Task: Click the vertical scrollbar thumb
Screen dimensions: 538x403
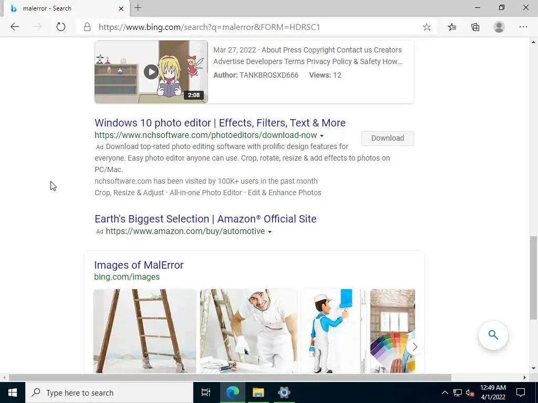Action: [x=533, y=278]
